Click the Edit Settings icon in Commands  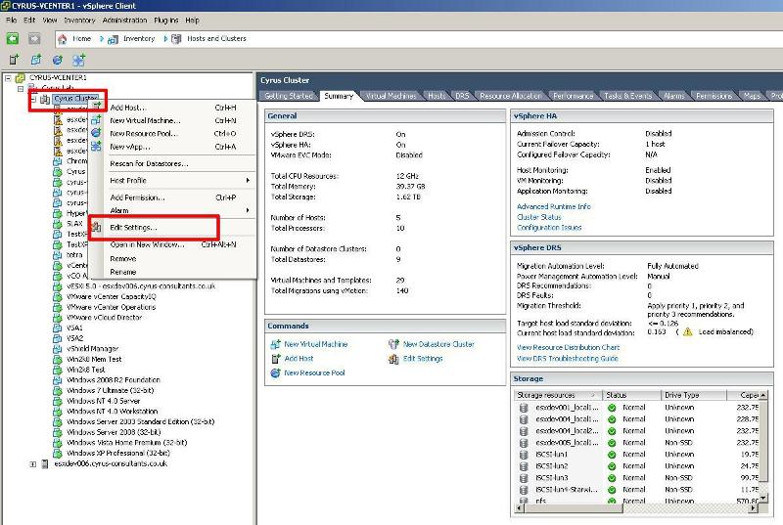point(393,359)
